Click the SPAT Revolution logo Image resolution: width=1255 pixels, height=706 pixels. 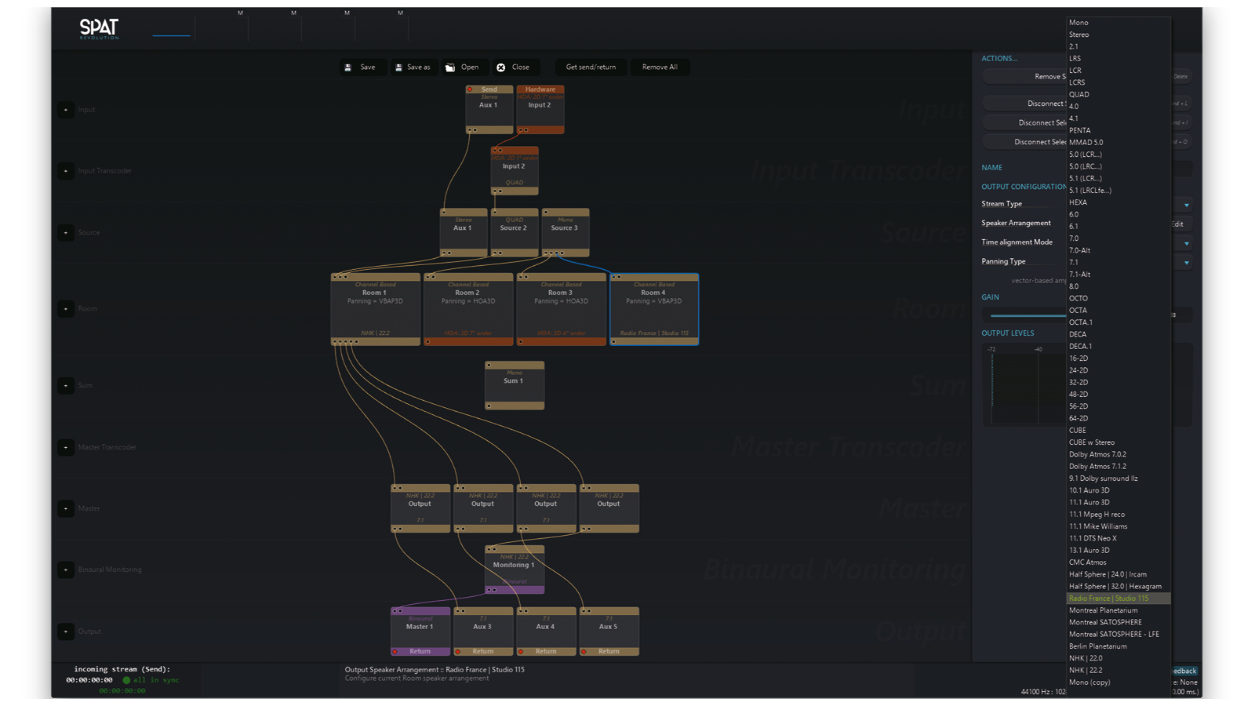[99, 29]
